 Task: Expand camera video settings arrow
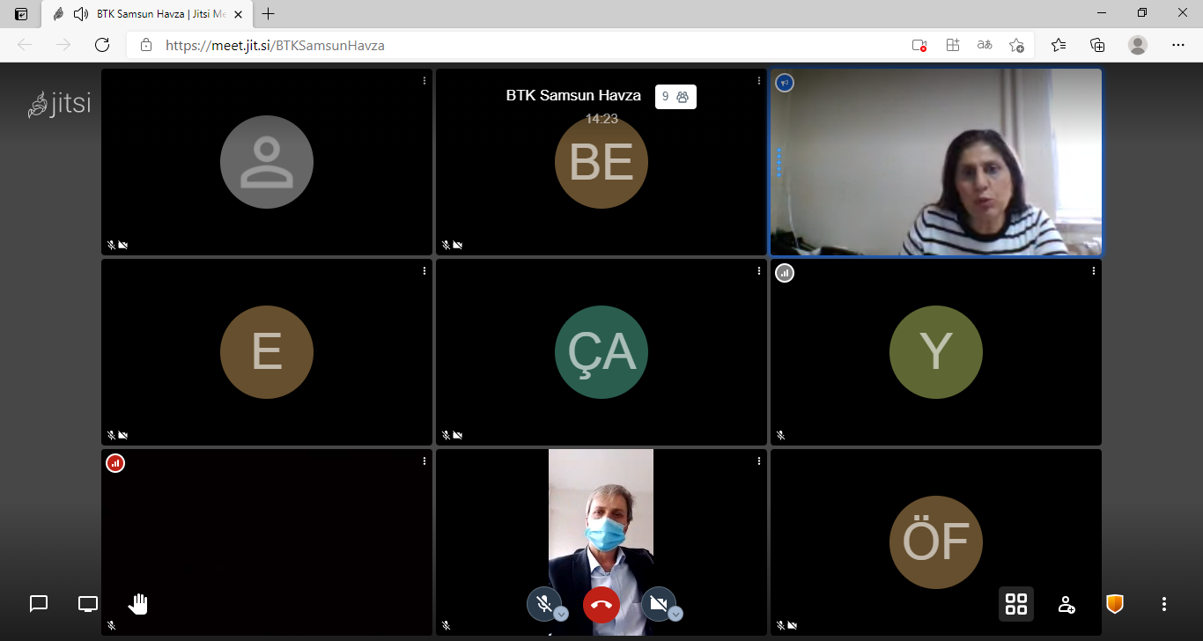pos(675,615)
